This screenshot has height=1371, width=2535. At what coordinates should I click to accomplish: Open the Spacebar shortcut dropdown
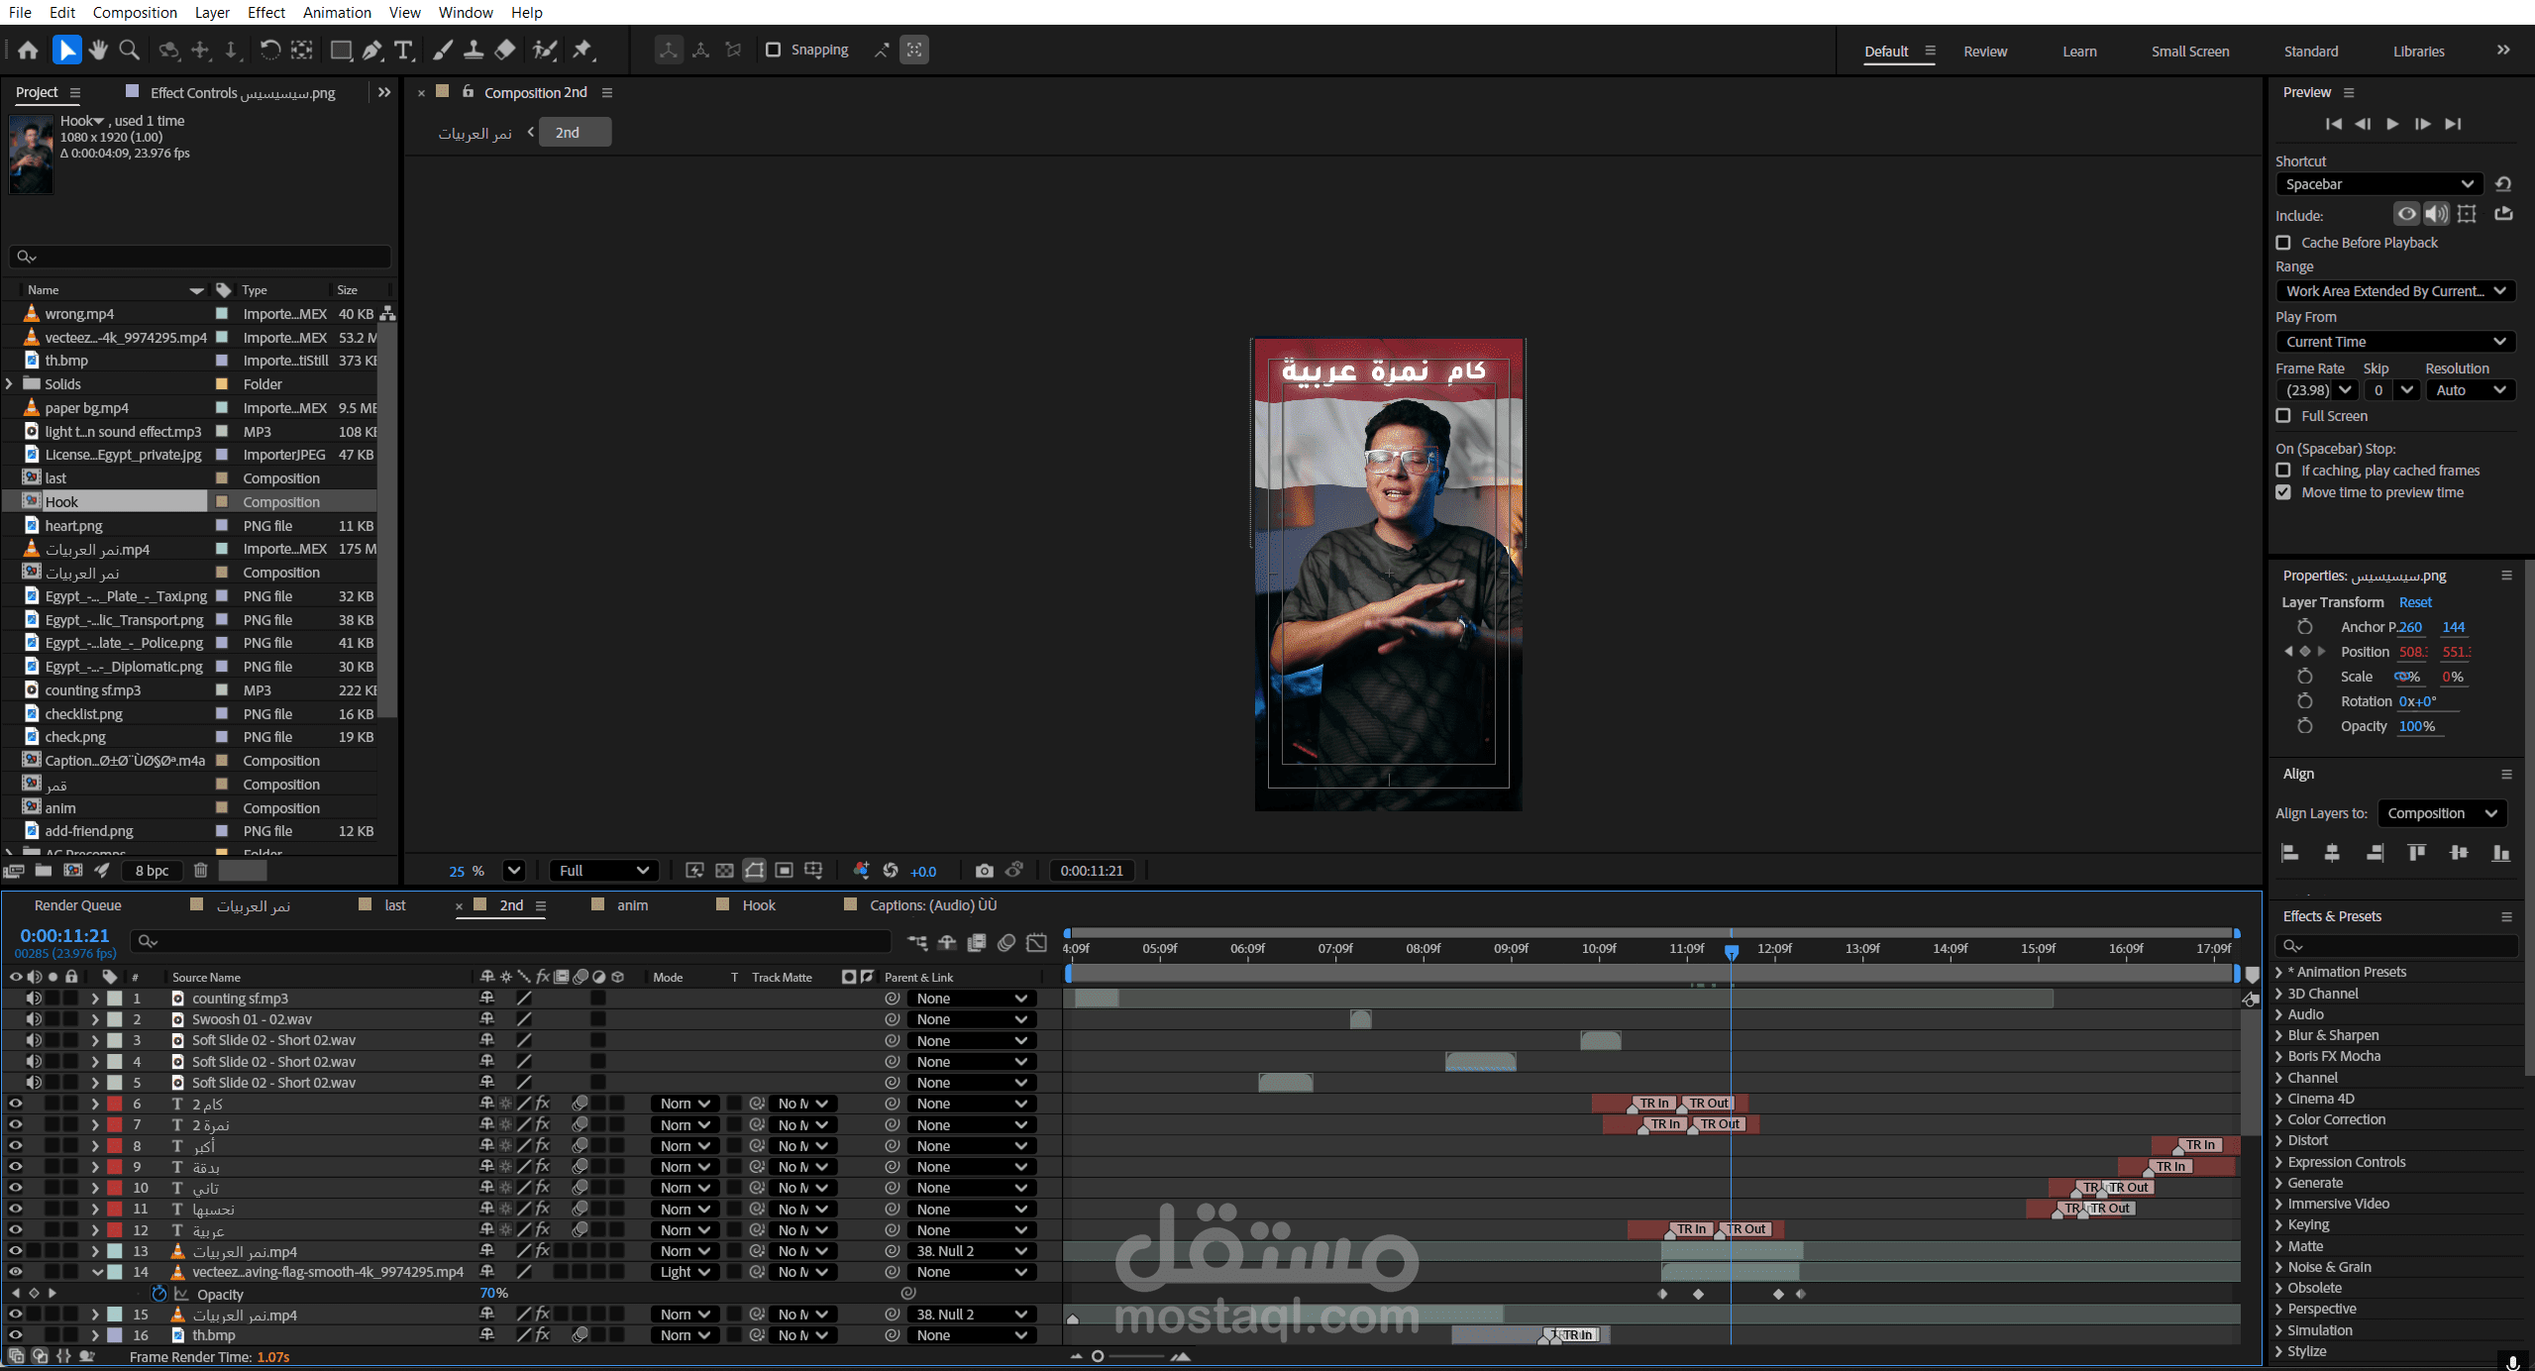click(x=2378, y=184)
